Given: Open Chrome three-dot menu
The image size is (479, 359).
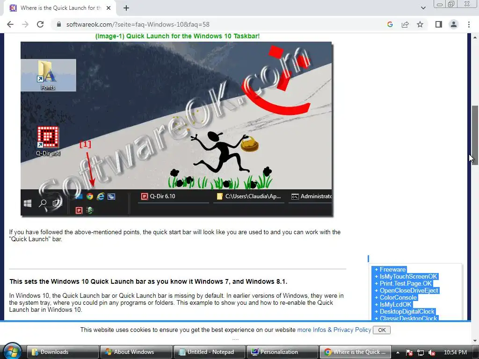Looking at the screenshot, I should (x=469, y=24).
